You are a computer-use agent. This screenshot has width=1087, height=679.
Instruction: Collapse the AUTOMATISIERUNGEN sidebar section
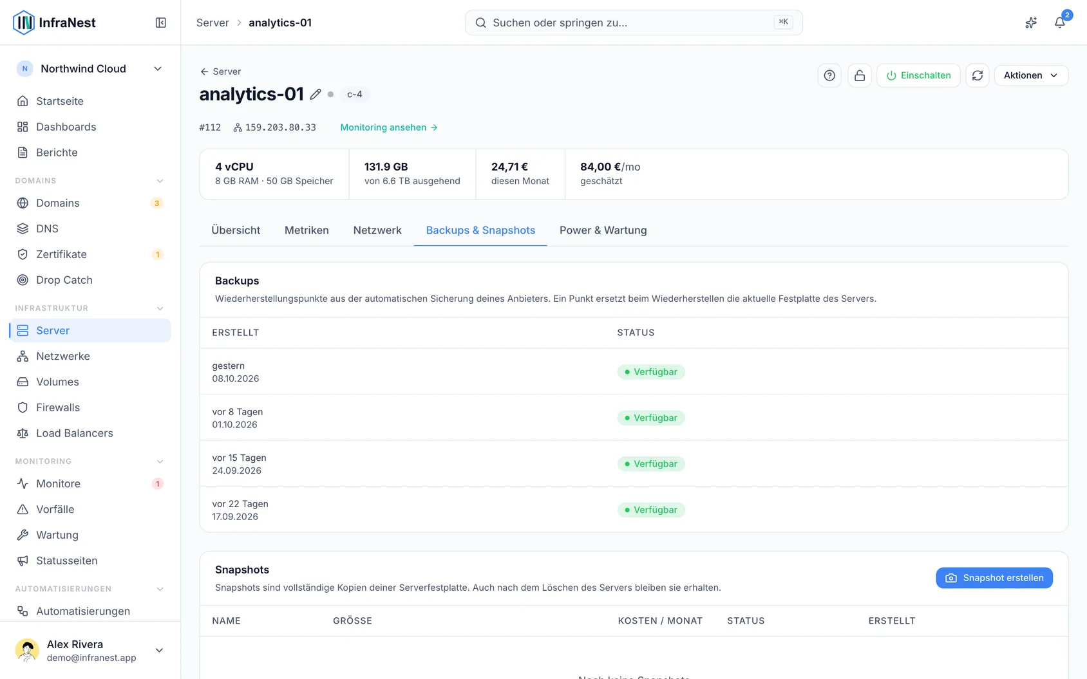pyautogui.click(x=160, y=589)
